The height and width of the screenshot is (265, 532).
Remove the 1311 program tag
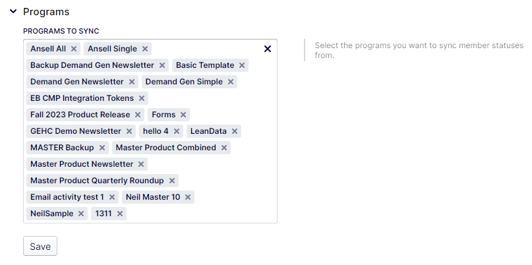point(120,214)
